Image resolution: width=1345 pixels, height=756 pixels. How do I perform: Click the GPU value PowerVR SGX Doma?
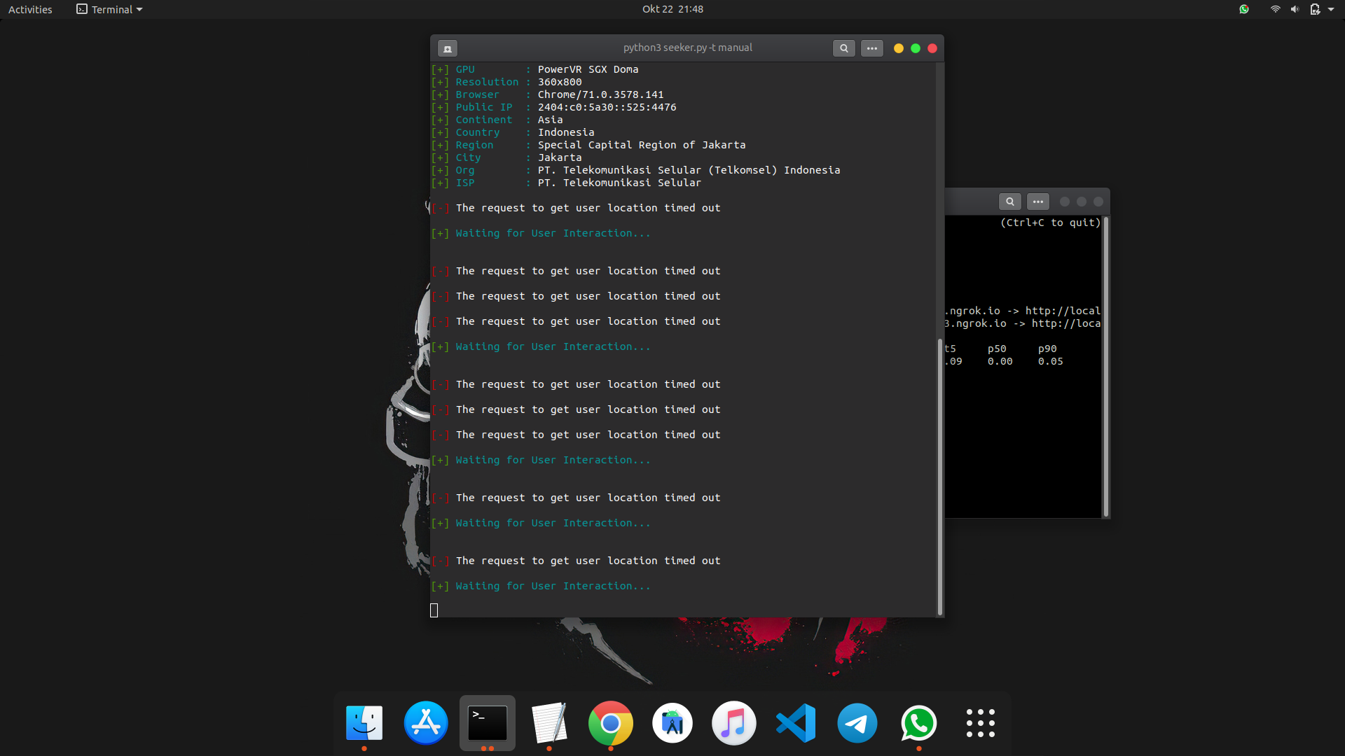point(588,69)
